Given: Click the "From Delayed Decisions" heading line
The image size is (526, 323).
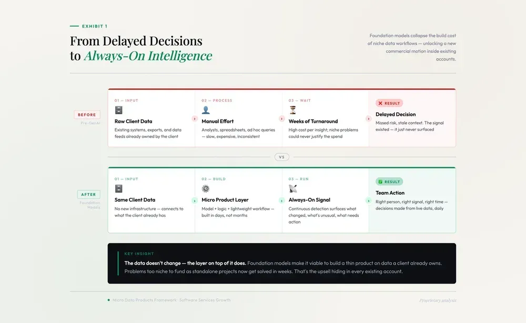Looking at the screenshot, I should 136,41.
